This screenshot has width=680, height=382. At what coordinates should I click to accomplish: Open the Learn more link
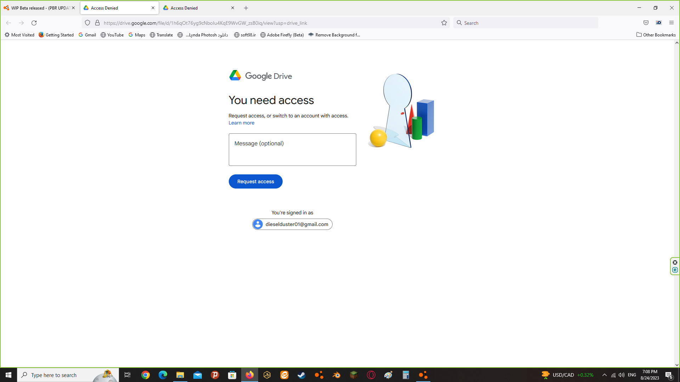click(241, 123)
